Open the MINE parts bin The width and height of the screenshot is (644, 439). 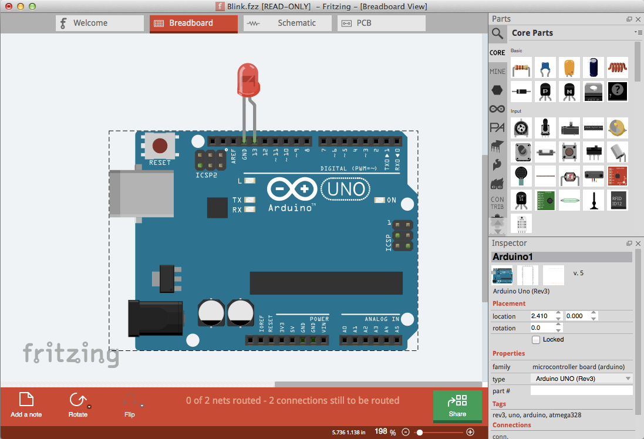[497, 71]
